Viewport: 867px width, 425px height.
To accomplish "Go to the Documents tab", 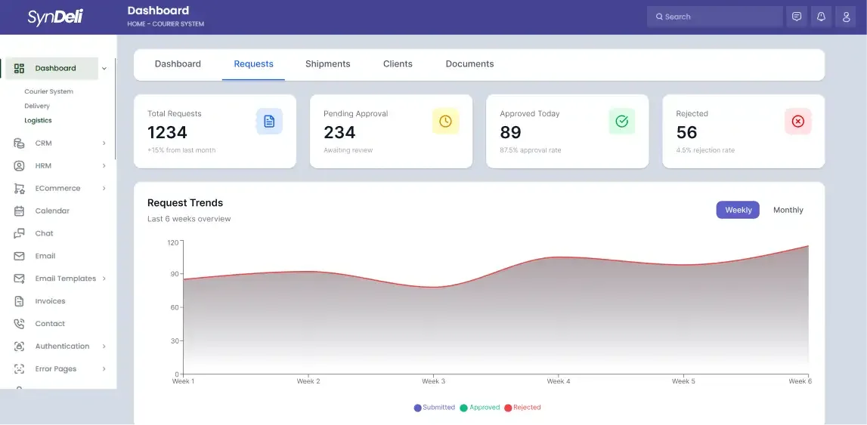I will click(469, 64).
